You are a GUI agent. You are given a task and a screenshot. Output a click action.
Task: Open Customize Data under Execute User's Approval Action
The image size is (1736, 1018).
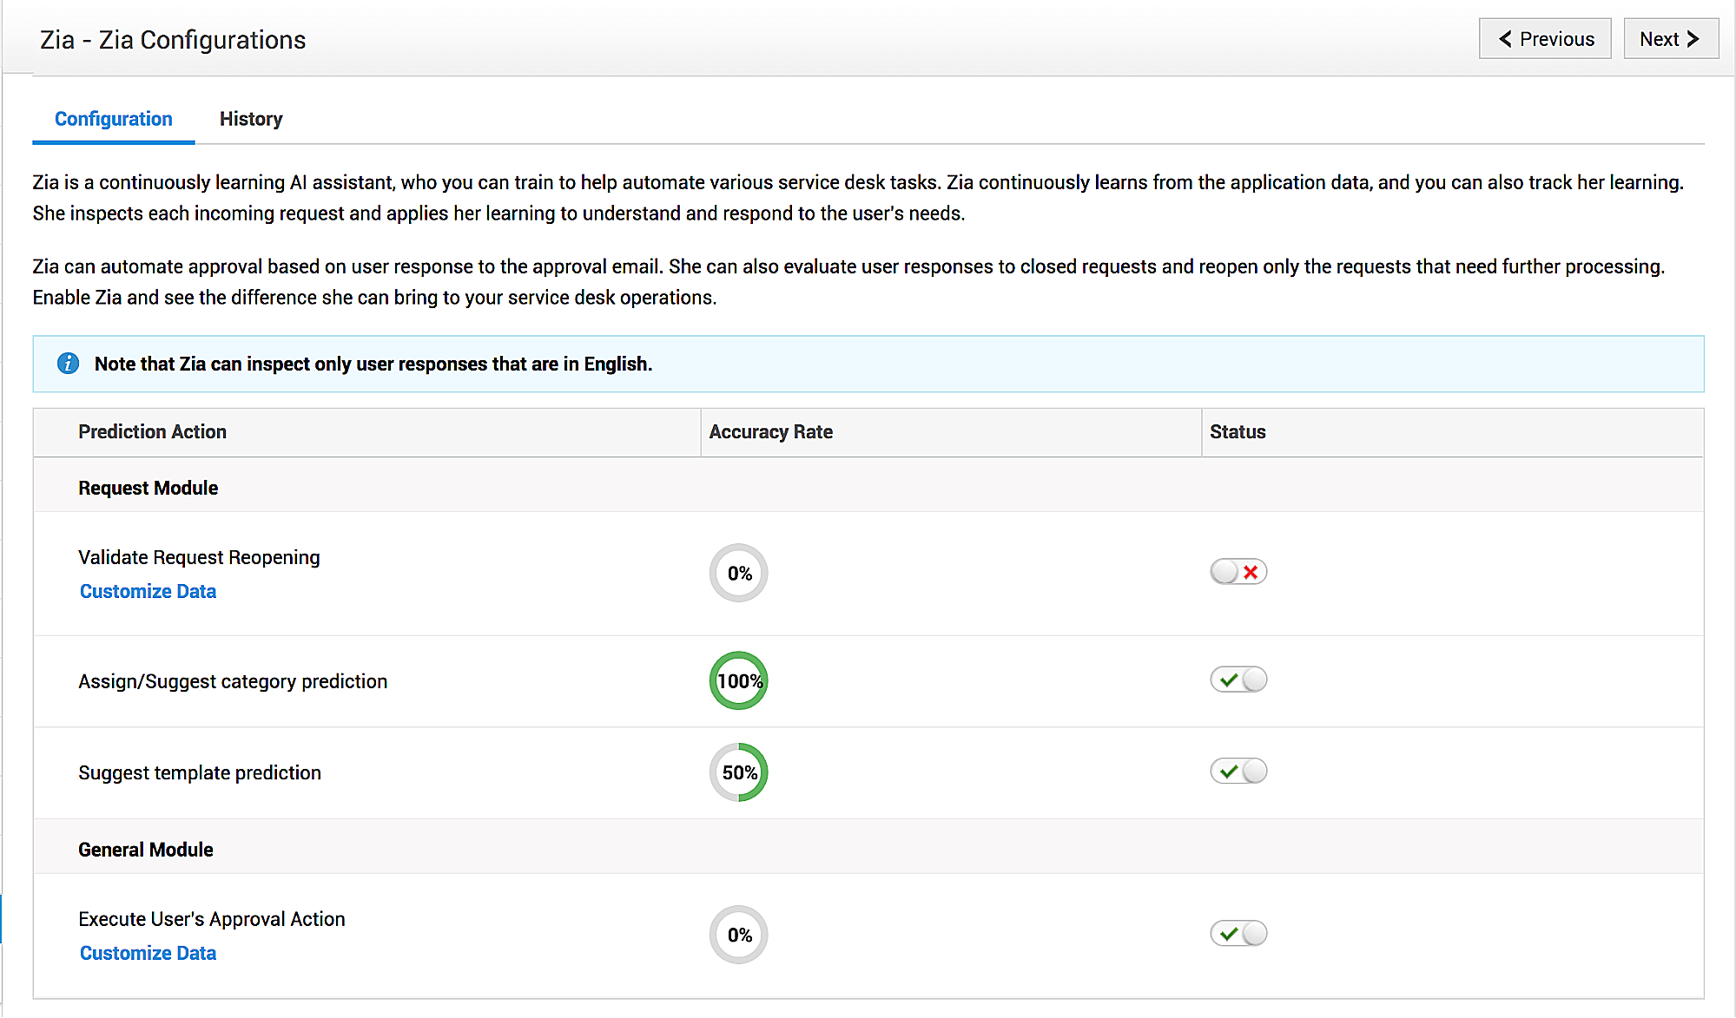pyautogui.click(x=148, y=953)
